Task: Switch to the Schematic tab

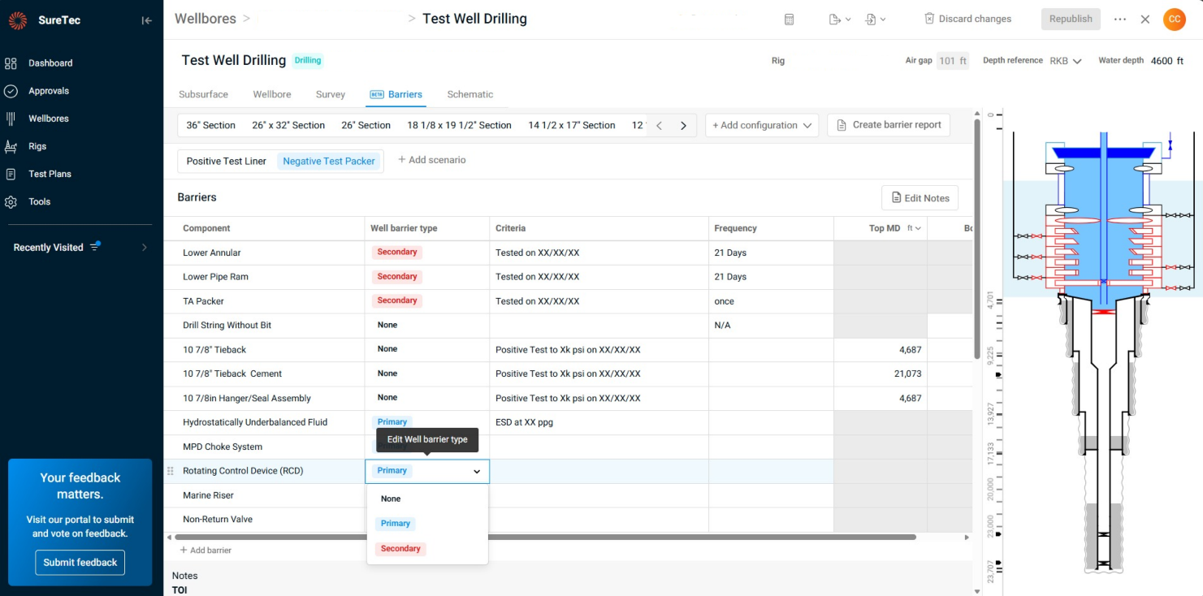Action: click(470, 94)
